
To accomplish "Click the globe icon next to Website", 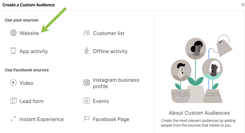I will 13,33.
